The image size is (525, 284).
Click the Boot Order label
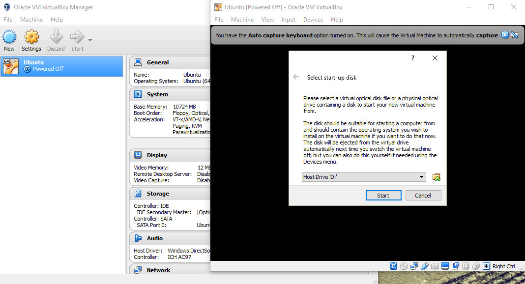[x=147, y=113]
